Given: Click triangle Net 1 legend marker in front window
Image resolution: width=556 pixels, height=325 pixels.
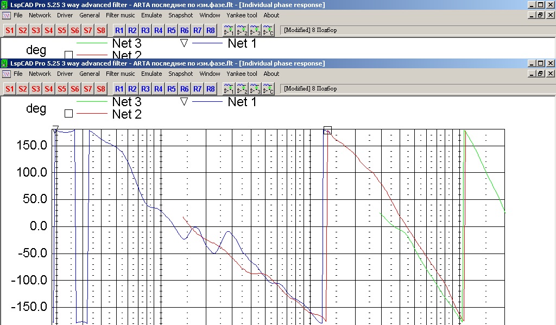Looking at the screenshot, I should (184, 101).
